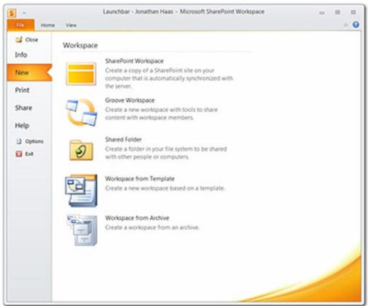The height and width of the screenshot is (306, 368).
Task: Close the window with the title bar X
Action: [x=353, y=12]
